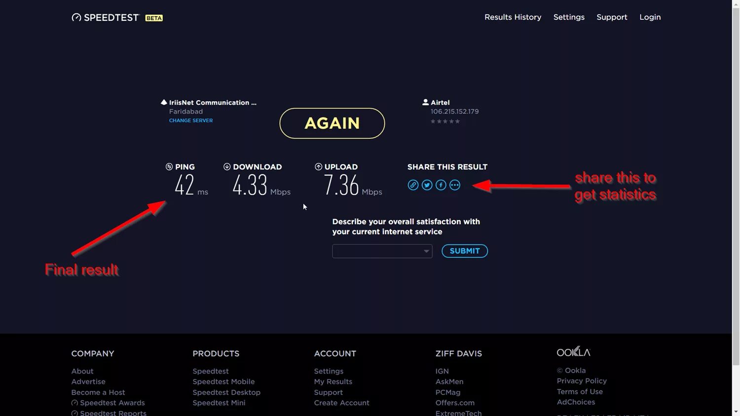Screen dimensions: 740x416
Task: Open Speedtest Mini link
Action: [219, 403]
